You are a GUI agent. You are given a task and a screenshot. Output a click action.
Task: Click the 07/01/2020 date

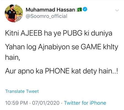tap(46, 103)
